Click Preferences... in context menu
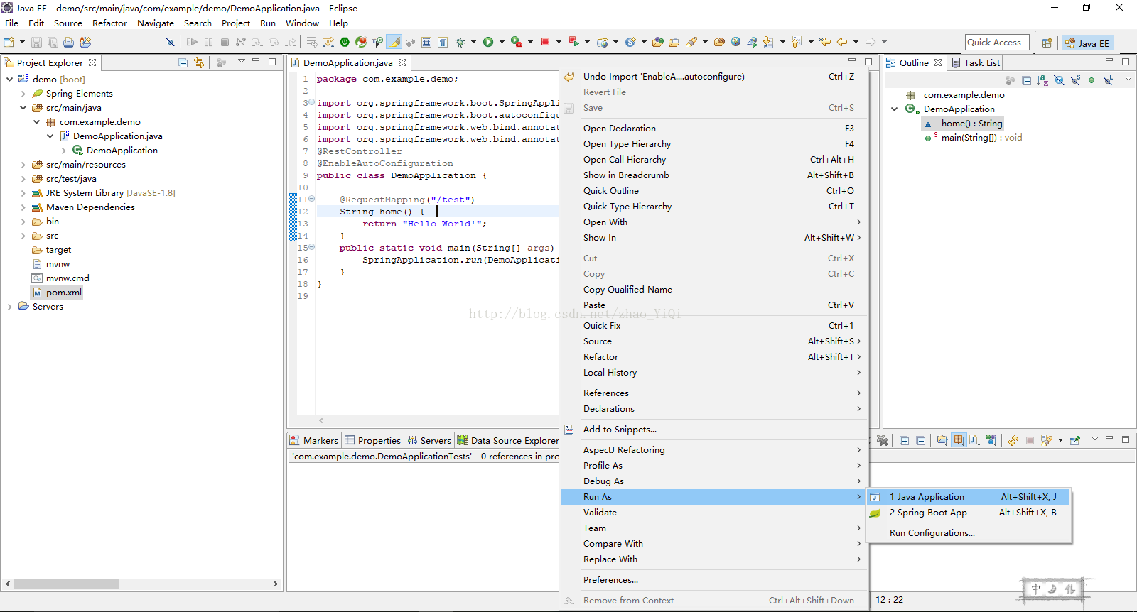 pos(713,580)
